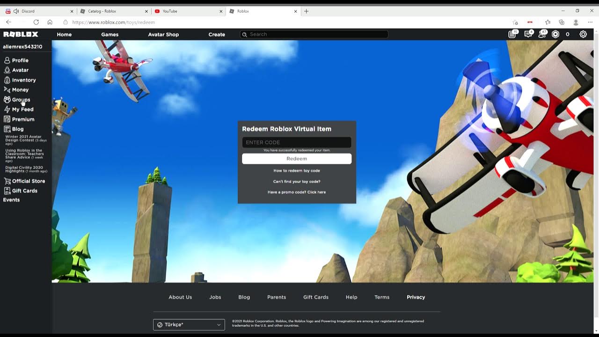Open friend requests icon with badge 47
The image size is (599, 337).
click(x=542, y=34)
